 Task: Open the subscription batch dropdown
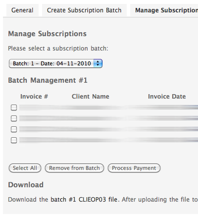coord(55,63)
